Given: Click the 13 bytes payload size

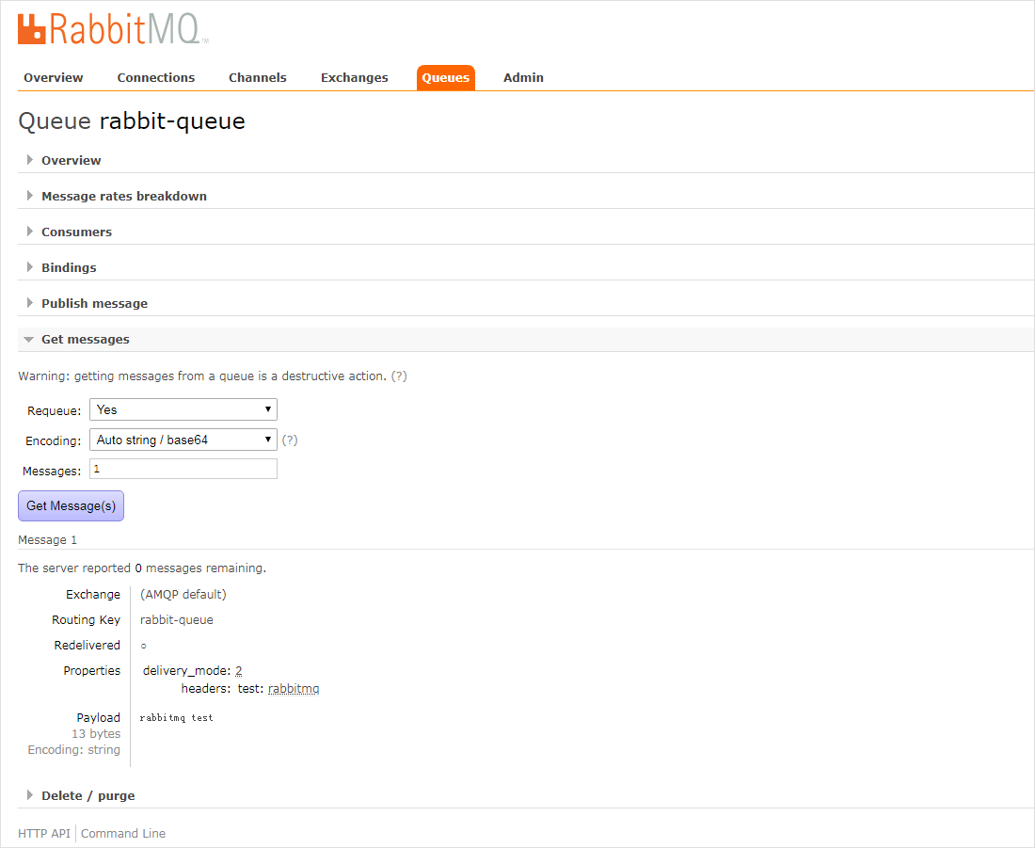Looking at the screenshot, I should [x=96, y=734].
